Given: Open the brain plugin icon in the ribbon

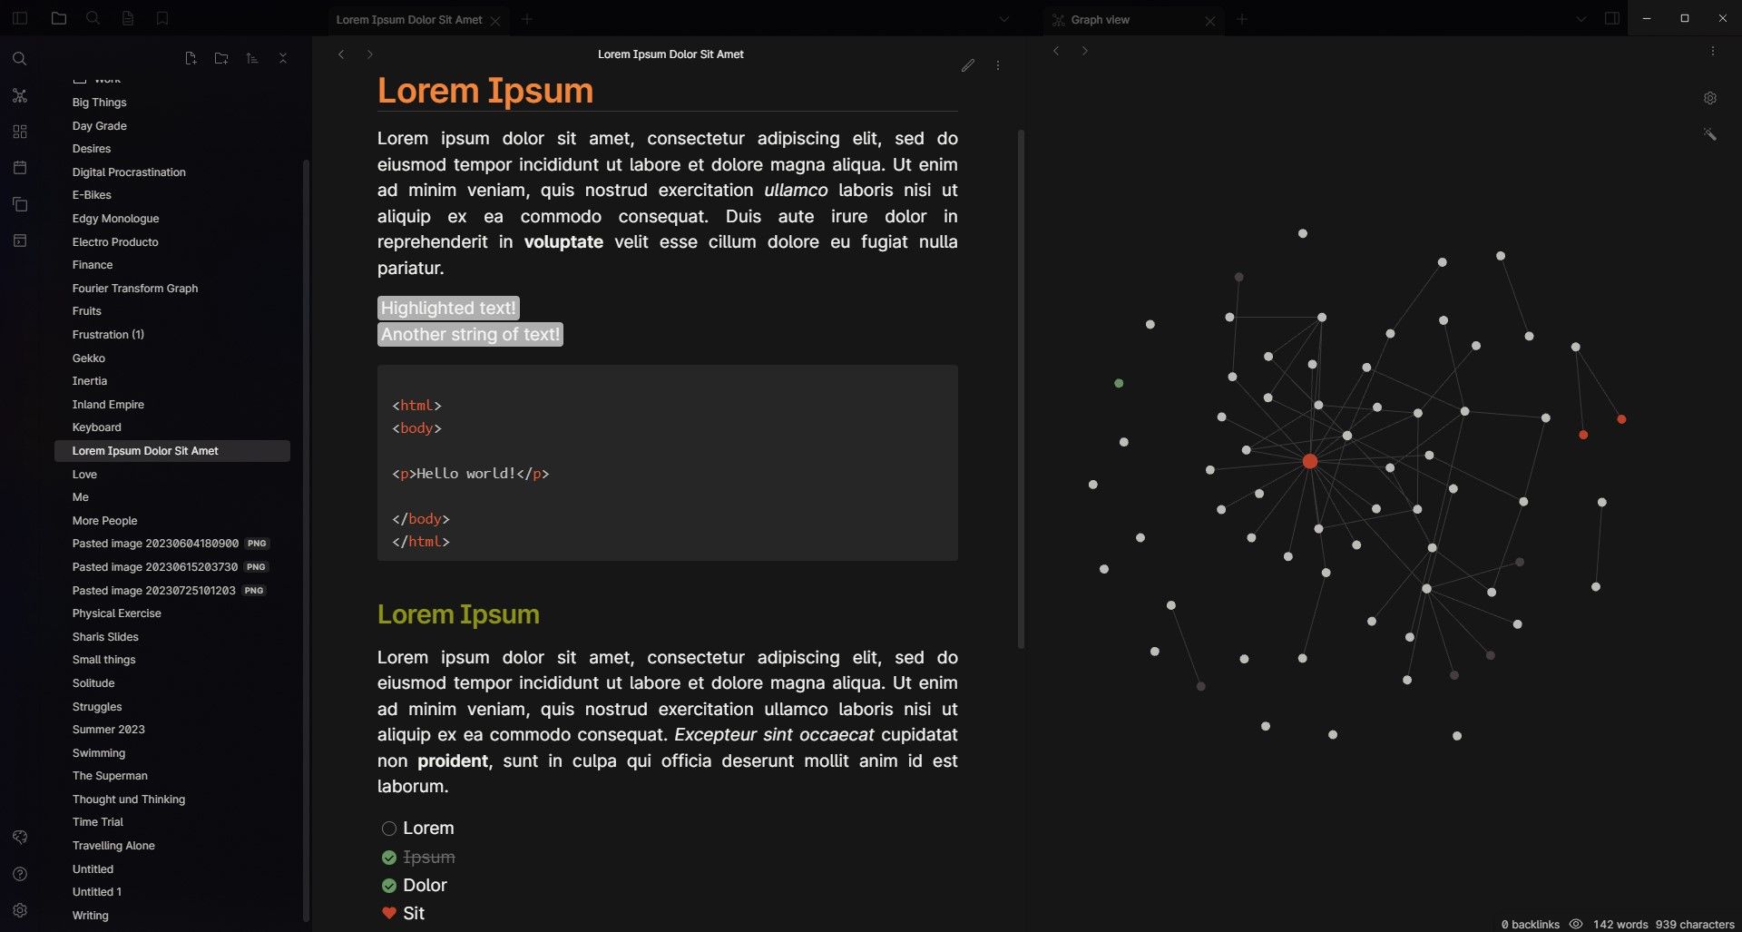Looking at the screenshot, I should point(20,837).
